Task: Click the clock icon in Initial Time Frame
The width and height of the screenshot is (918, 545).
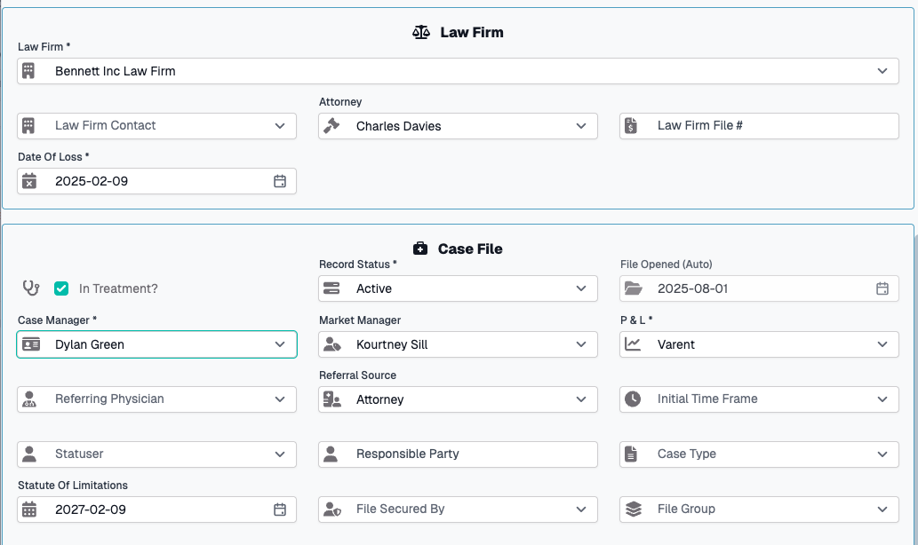Action: (x=635, y=399)
